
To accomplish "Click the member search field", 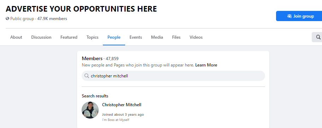I will pyautogui.click(x=173, y=76).
